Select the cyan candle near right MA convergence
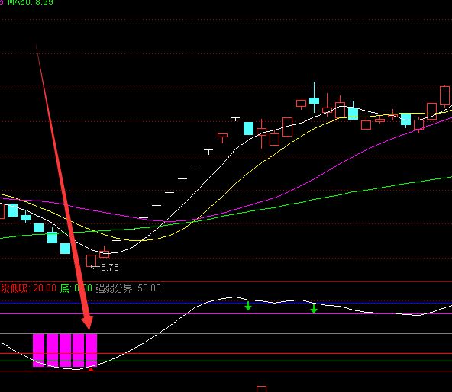 point(406,120)
